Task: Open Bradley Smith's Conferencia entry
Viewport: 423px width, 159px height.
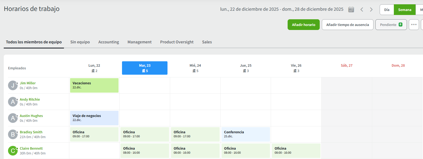Action: point(245,134)
